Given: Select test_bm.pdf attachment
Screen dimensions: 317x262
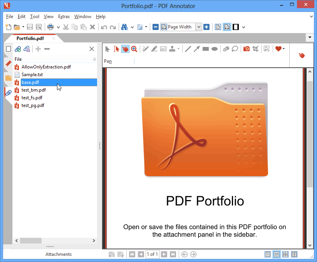Looking at the screenshot, I should [34, 90].
